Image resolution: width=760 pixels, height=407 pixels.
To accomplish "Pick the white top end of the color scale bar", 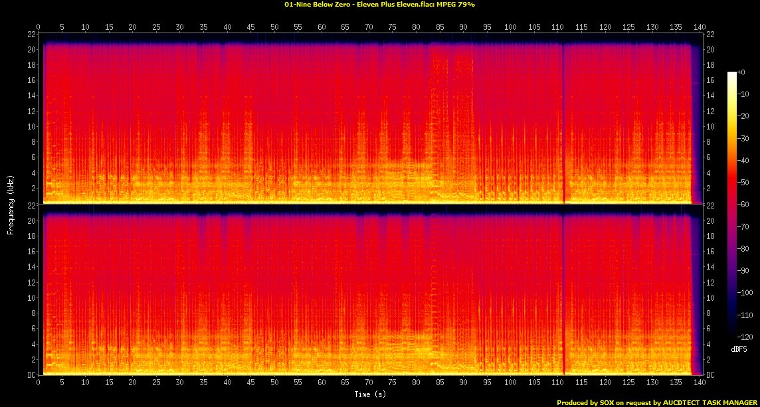I will (x=731, y=73).
